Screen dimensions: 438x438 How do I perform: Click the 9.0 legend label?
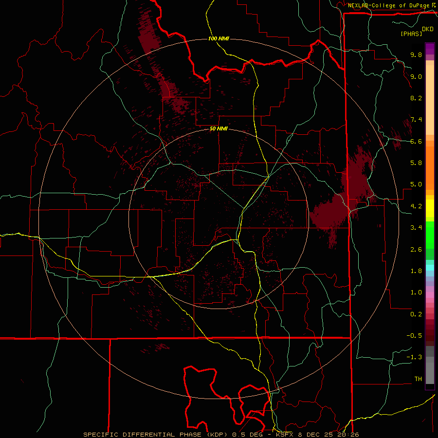click(x=416, y=76)
